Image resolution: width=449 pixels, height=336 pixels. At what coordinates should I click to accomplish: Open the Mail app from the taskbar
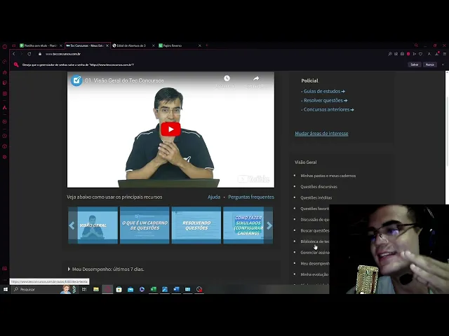pos(130,289)
